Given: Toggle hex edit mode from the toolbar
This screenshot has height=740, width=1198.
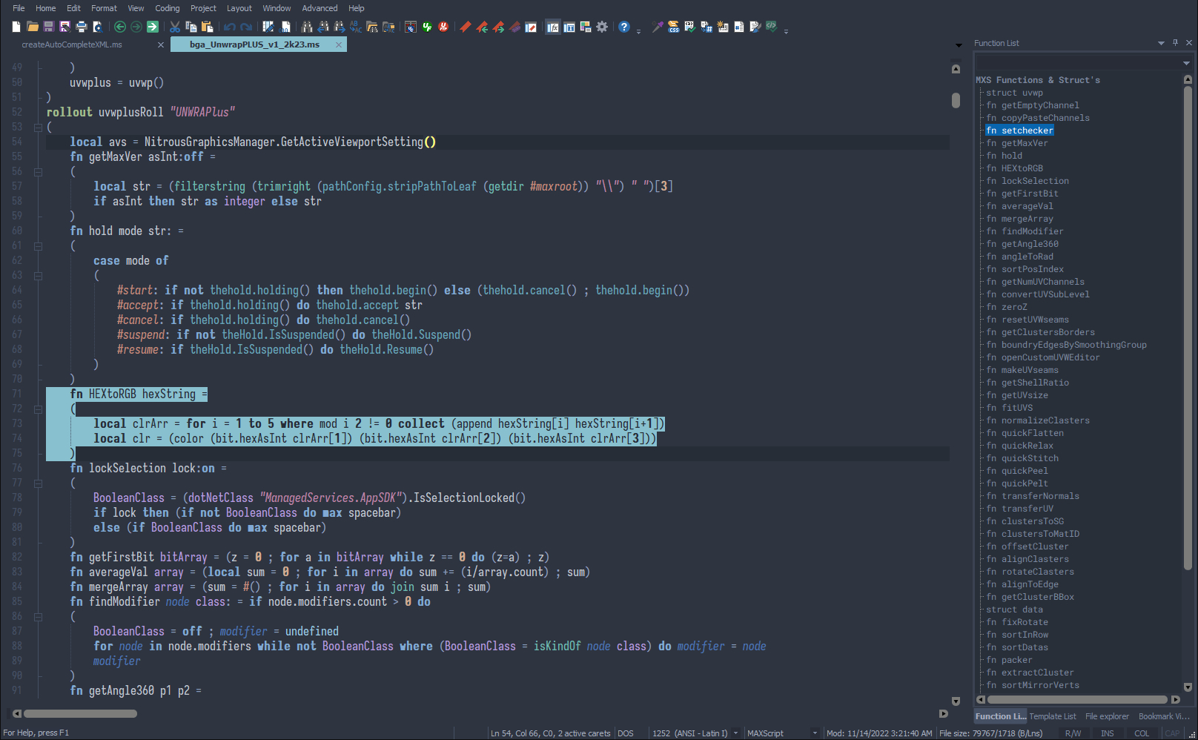Looking at the screenshot, I should pos(285,27).
